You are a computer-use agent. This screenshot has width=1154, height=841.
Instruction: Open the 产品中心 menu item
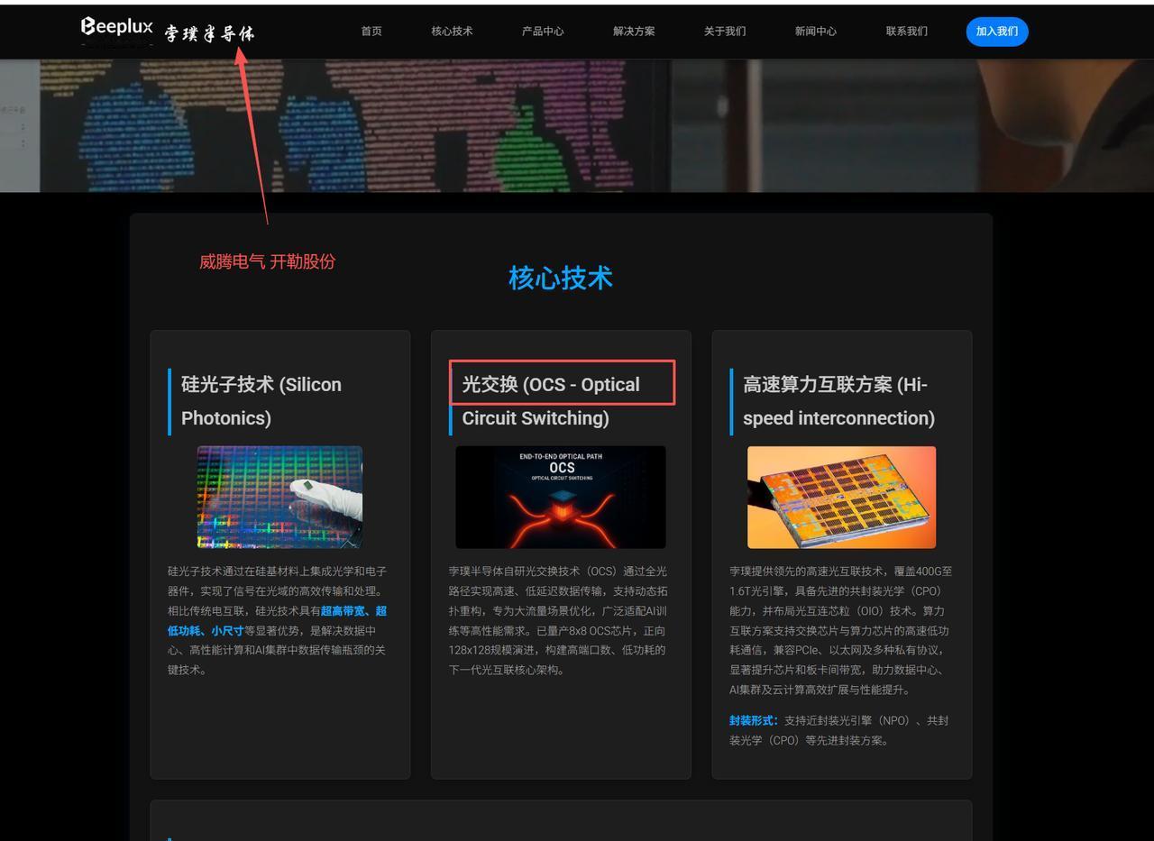point(542,31)
